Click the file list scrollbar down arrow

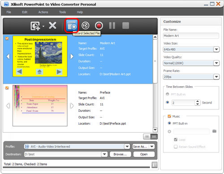155,130
